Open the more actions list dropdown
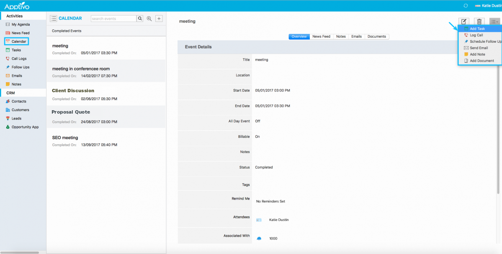 494,22
